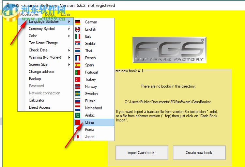Choose Netherland language label

(93, 108)
